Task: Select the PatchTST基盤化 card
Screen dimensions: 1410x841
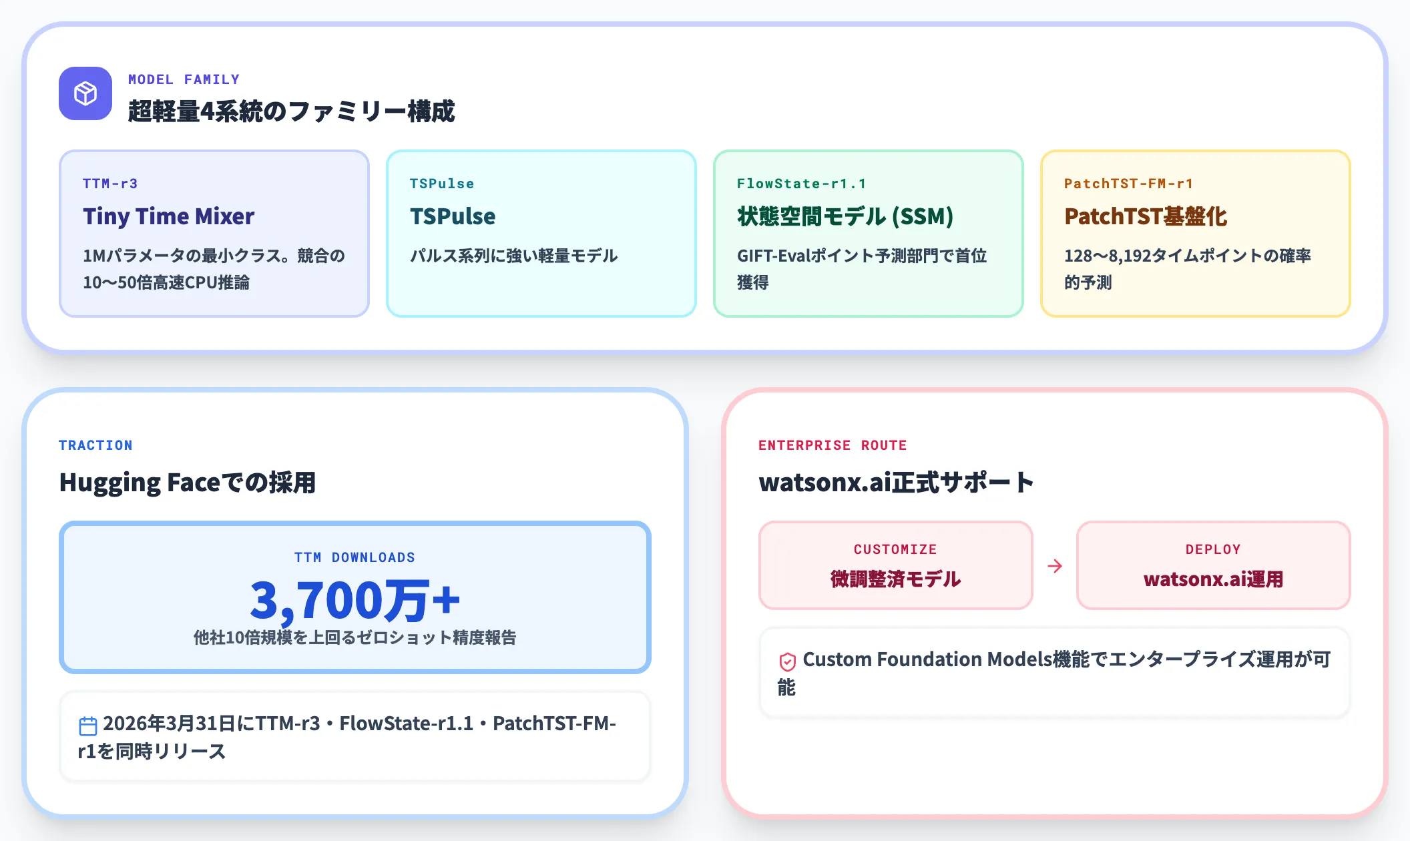Action: click(1196, 234)
